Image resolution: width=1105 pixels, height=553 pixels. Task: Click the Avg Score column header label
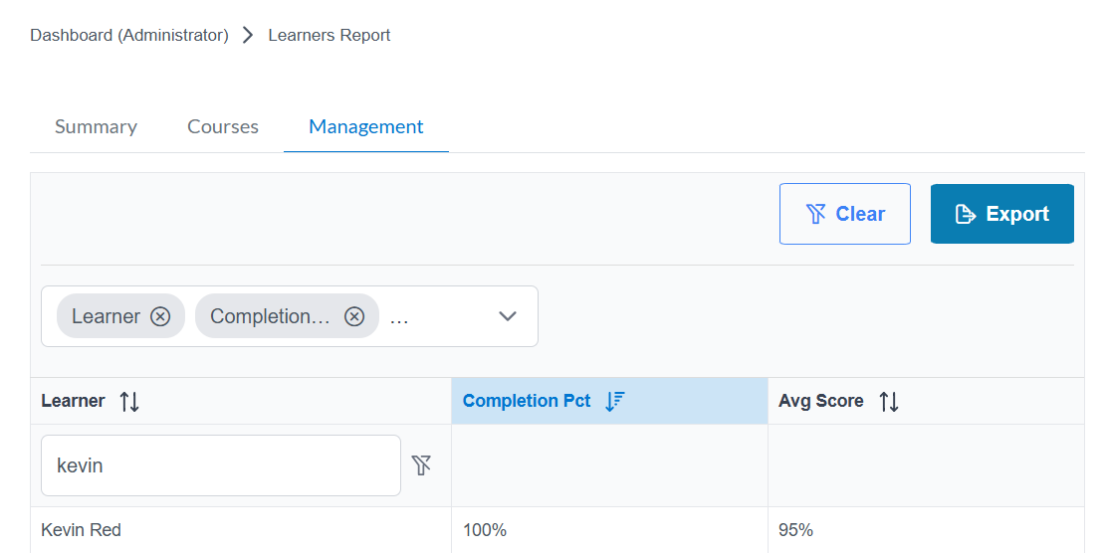point(821,401)
